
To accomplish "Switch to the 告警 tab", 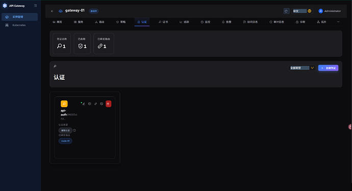I will coord(227,22).
